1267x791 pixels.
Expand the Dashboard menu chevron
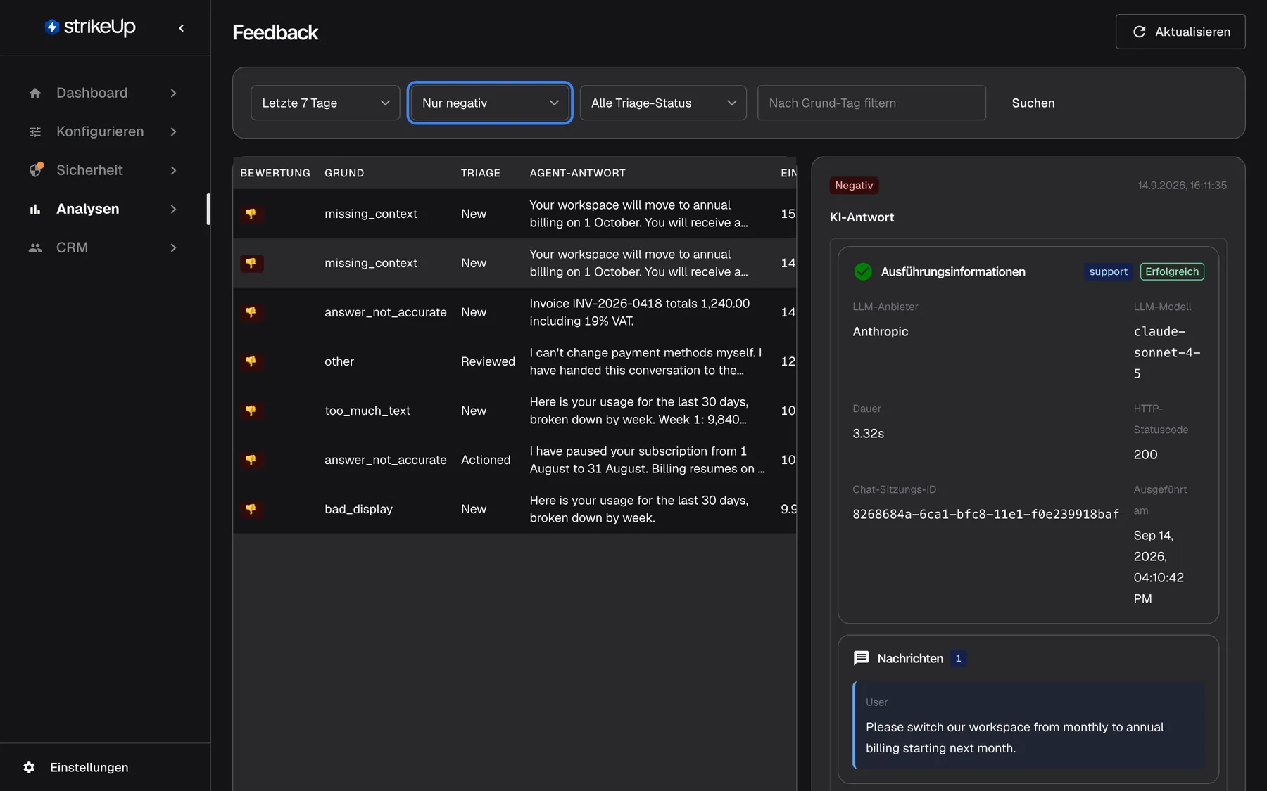click(x=173, y=93)
